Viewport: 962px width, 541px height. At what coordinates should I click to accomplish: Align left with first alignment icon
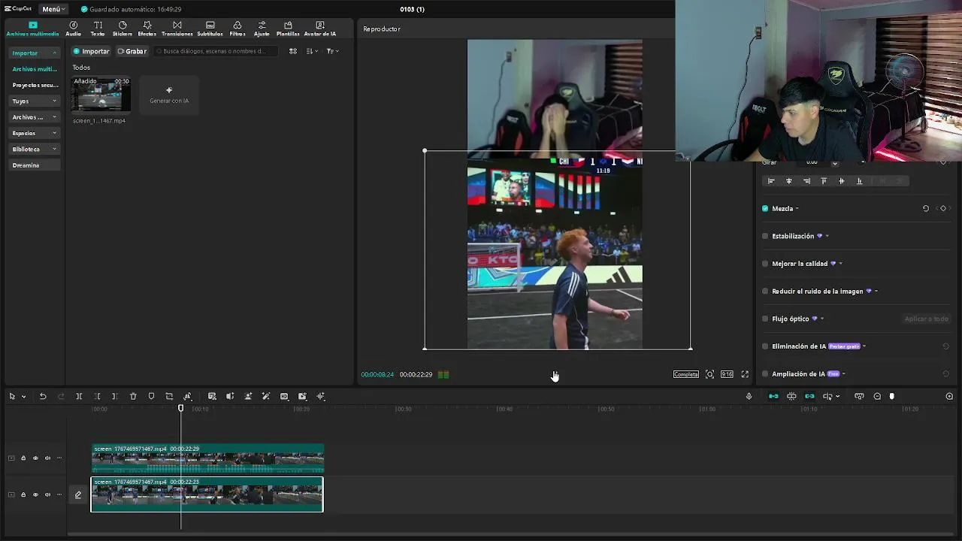pyautogui.click(x=771, y=181)
